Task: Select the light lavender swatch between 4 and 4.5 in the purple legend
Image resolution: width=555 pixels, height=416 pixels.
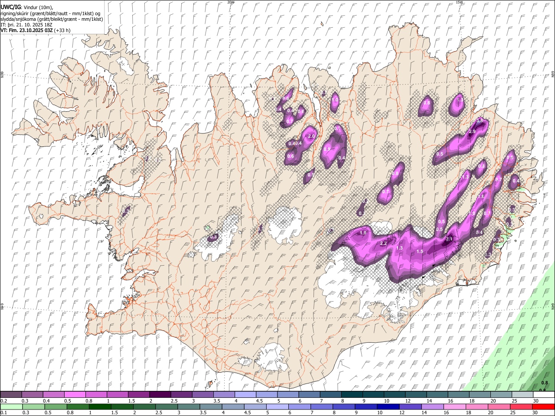Action: (x=245, y=394)
